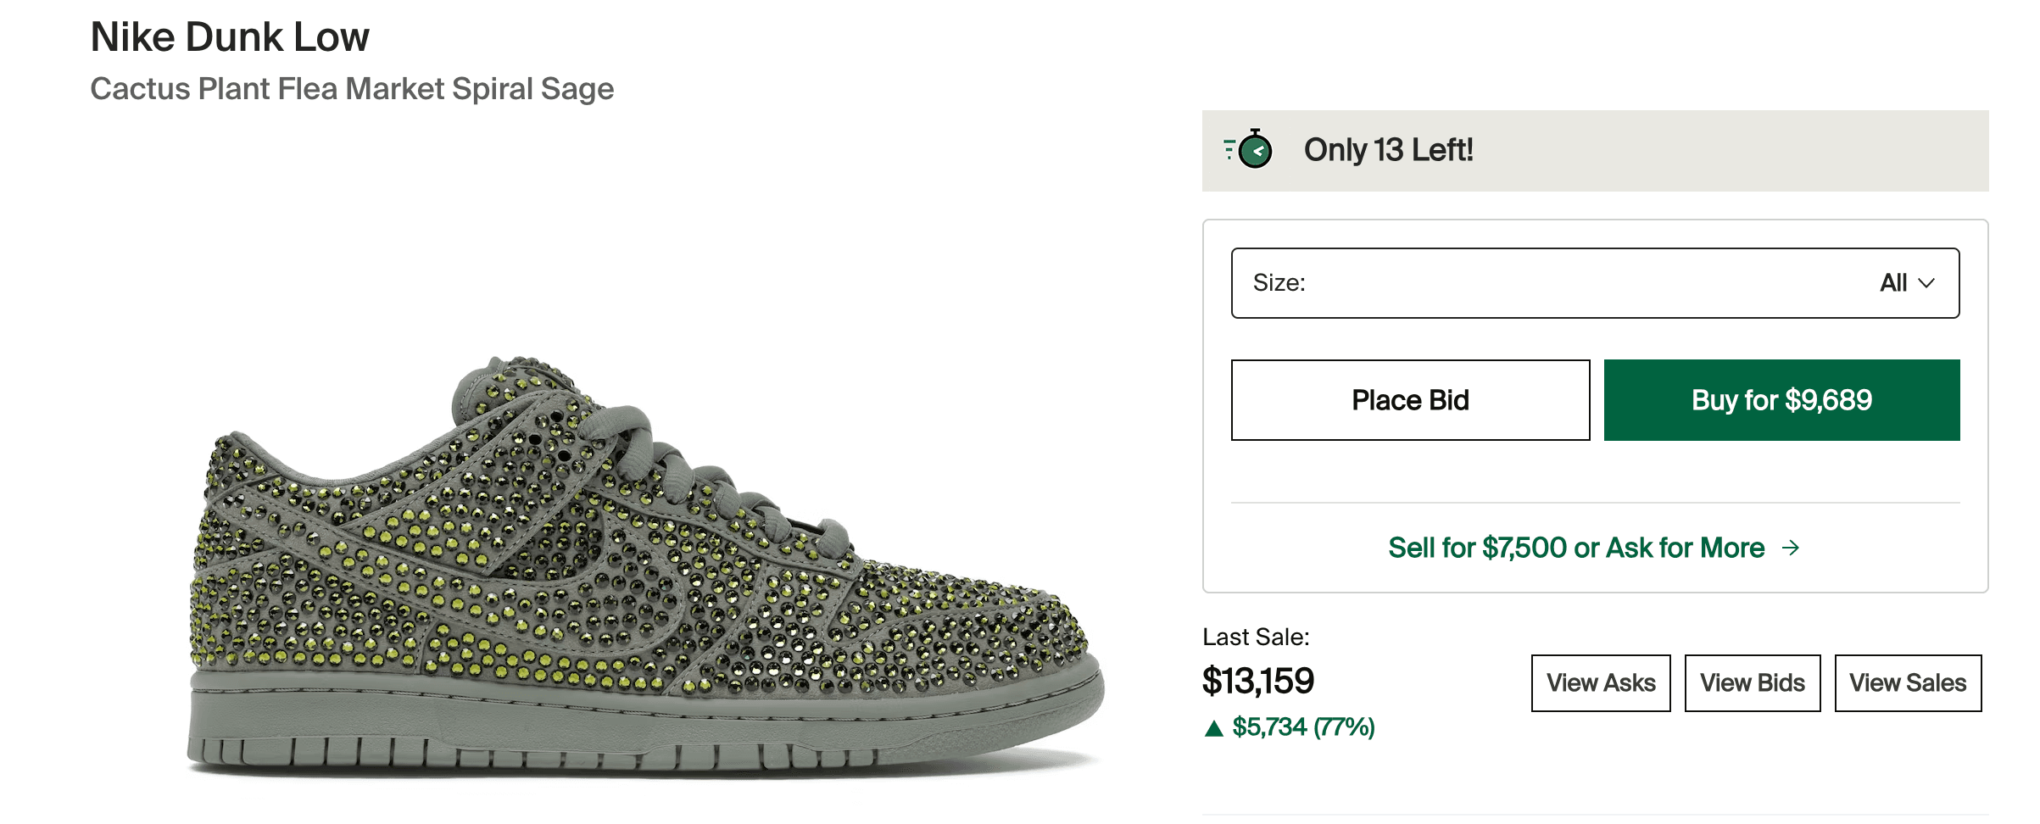
Task: Follow the Sell for $7,500 or Ask for More link
Action: tap(1575, 548)
